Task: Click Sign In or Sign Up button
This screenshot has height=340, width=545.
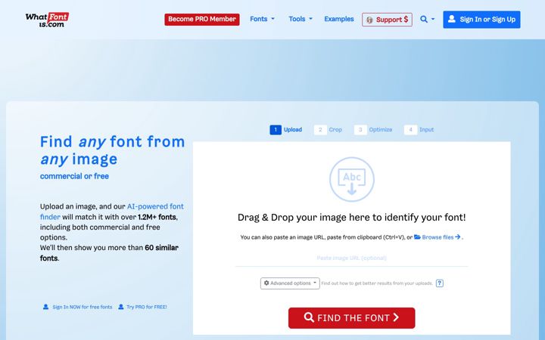Action: coord(481,20)
